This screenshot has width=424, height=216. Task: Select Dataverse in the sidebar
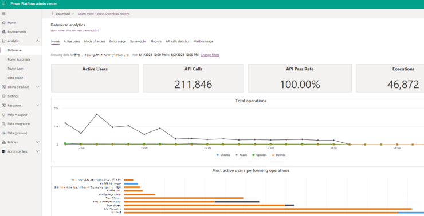(x=21, y=50)
